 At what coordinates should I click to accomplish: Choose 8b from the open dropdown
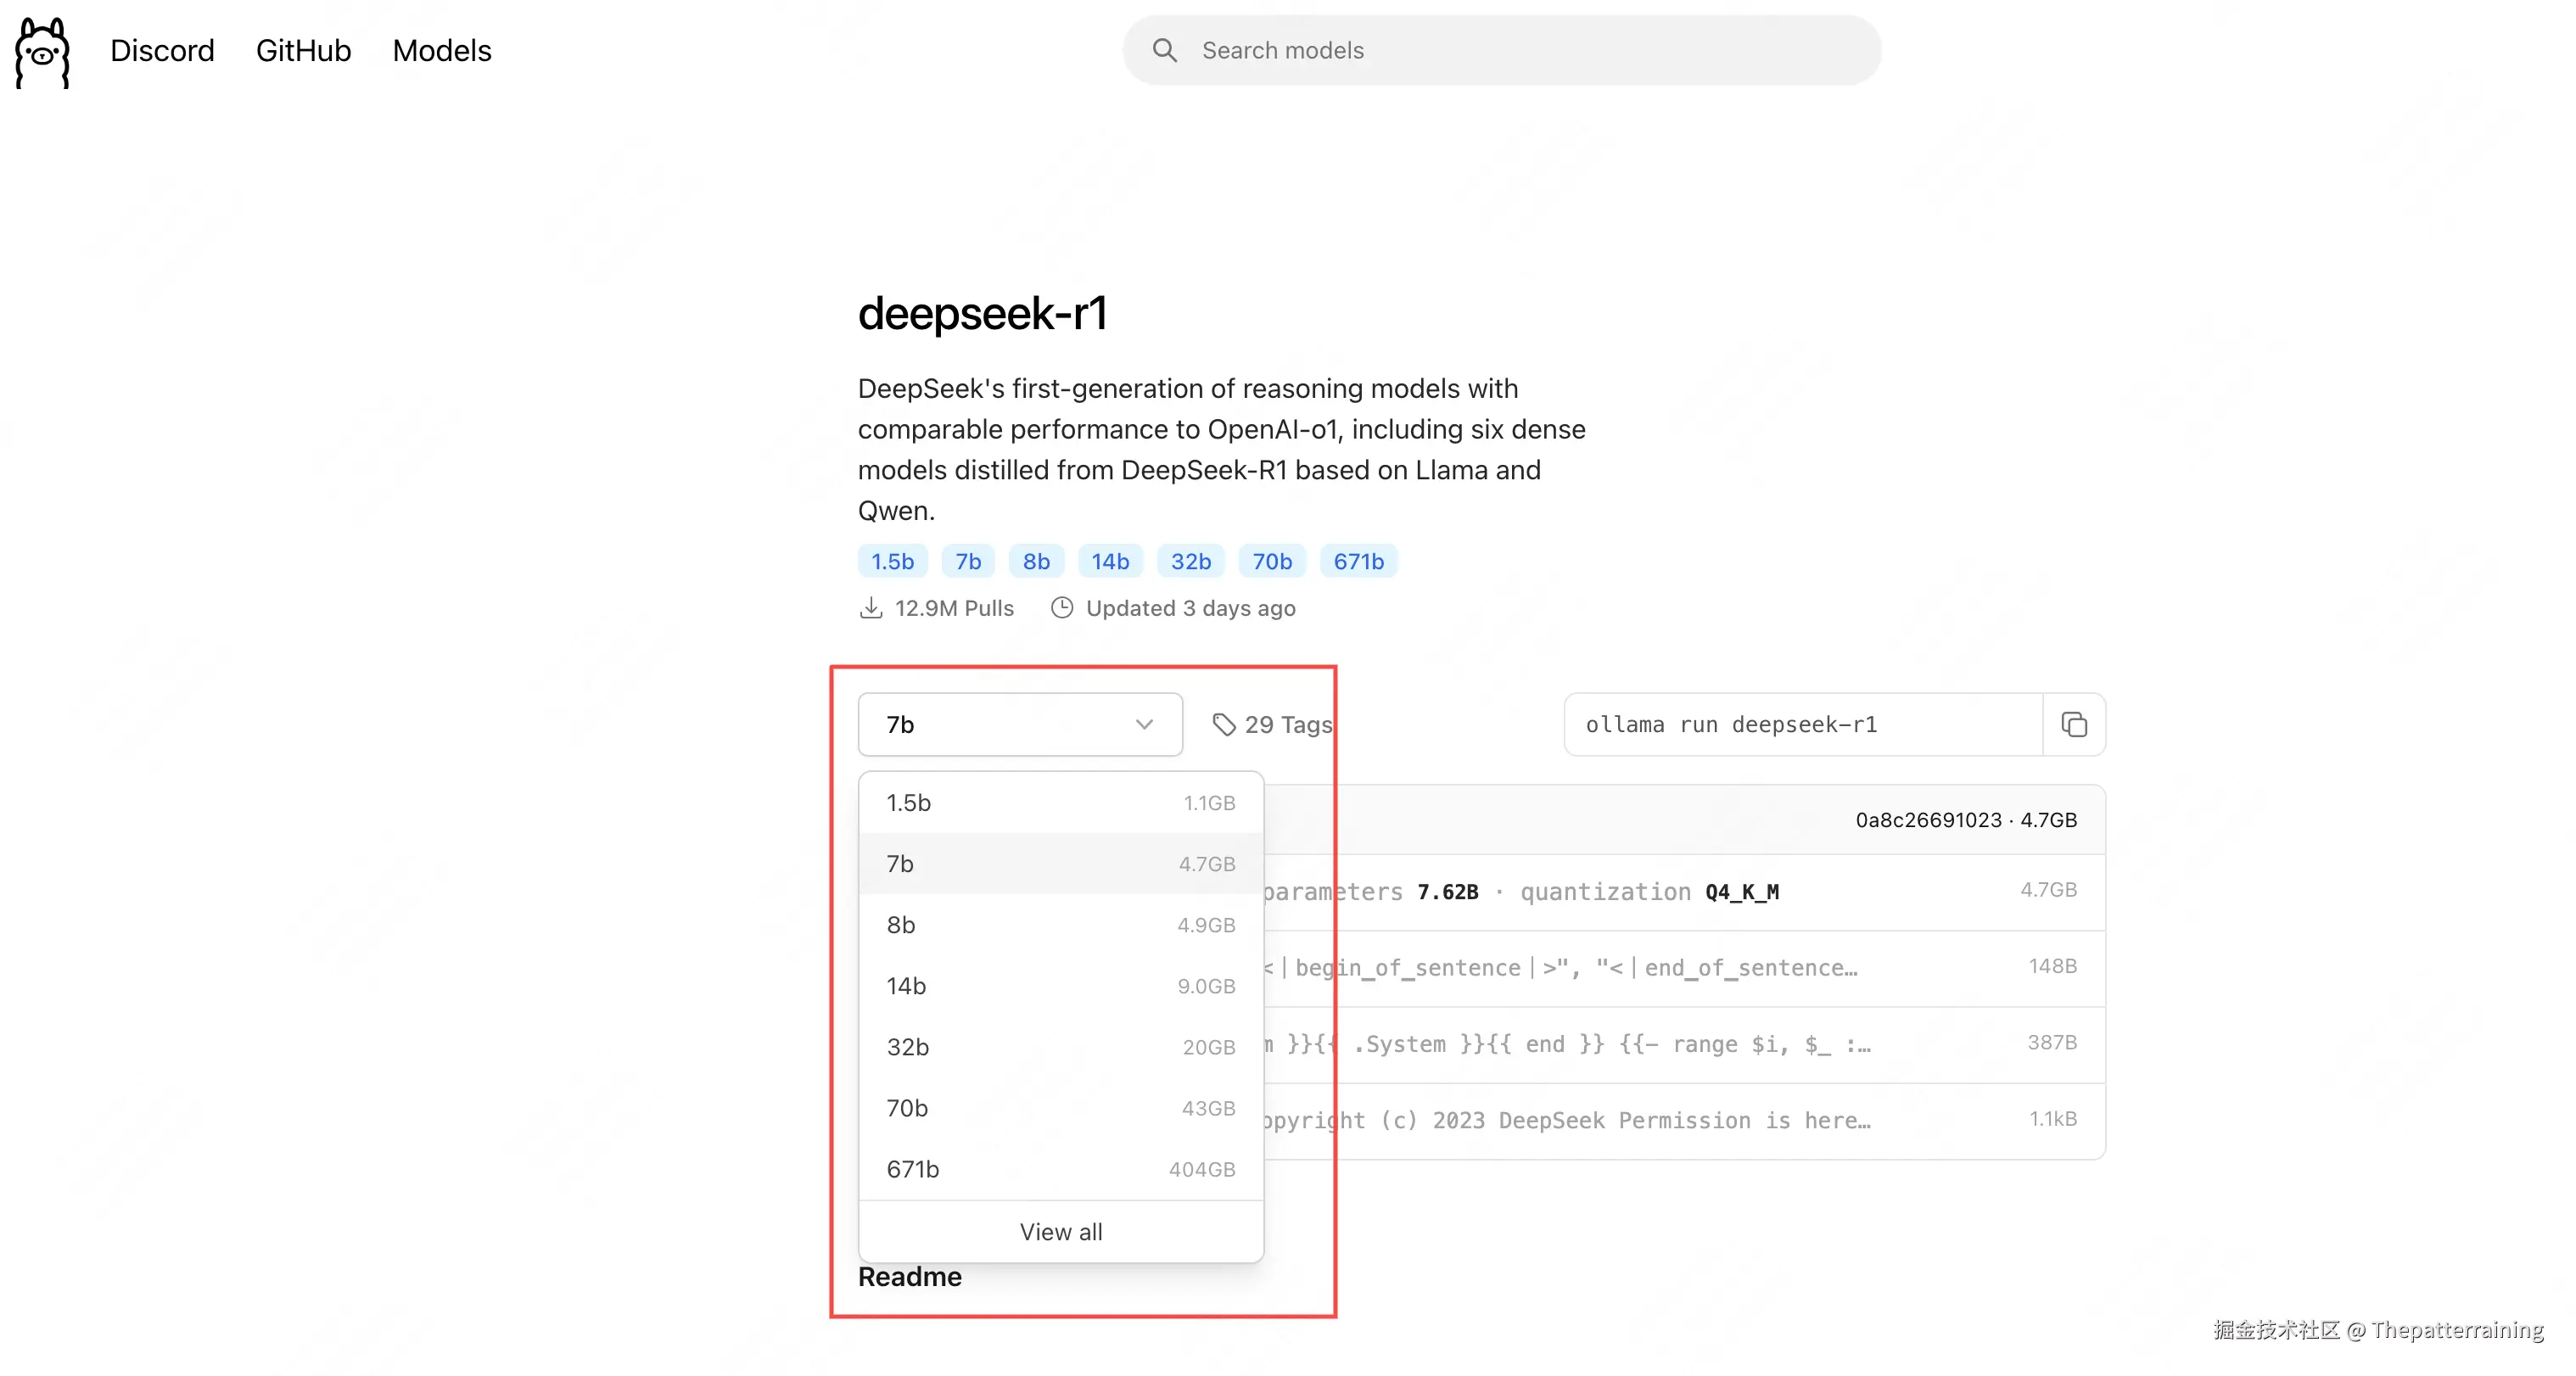pos(1060,924)
